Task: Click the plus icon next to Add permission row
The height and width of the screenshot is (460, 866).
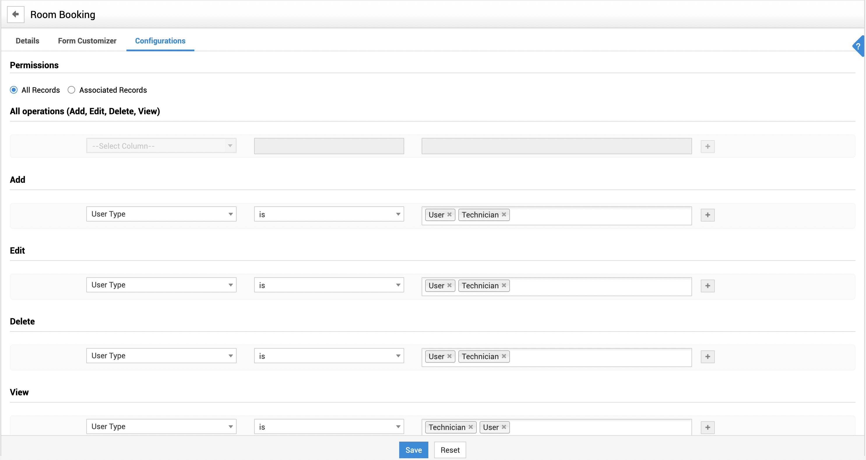Action: [x=708, y=215]
